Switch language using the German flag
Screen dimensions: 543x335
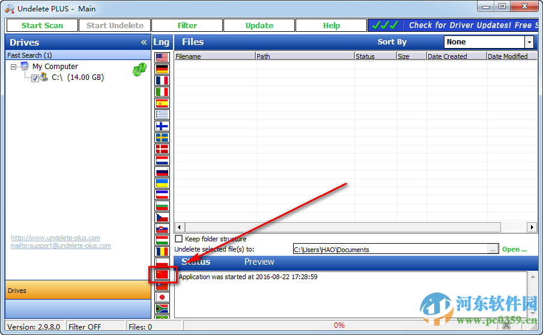[x=162, y=69]
